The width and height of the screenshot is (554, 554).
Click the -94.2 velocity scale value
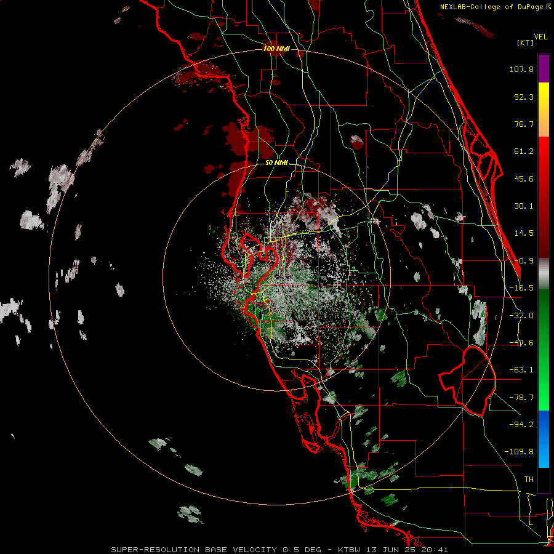(x=521, y=424)
